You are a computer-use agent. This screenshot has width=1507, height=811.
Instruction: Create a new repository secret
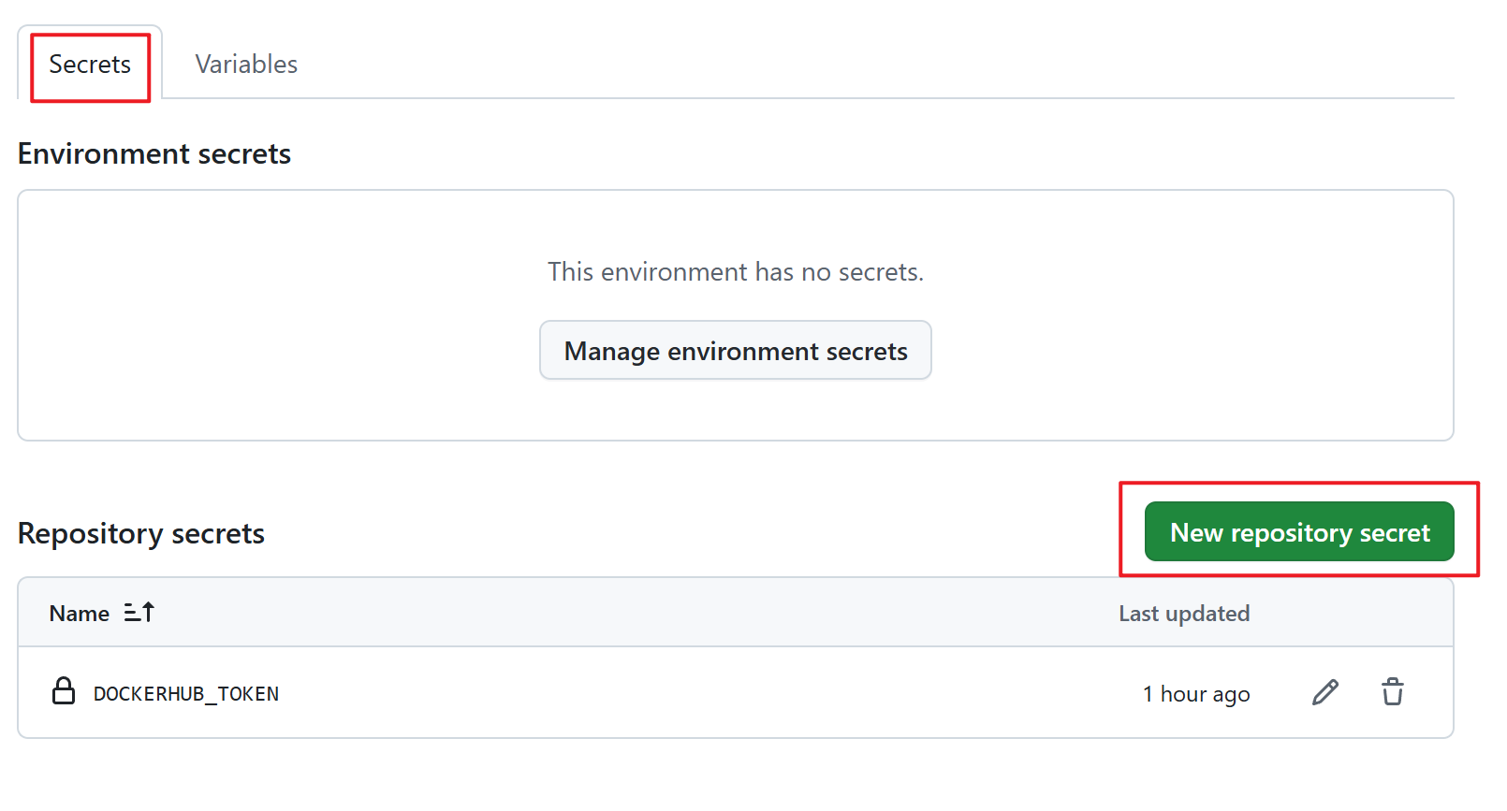pyautogui.click(x=1299, y=531)
